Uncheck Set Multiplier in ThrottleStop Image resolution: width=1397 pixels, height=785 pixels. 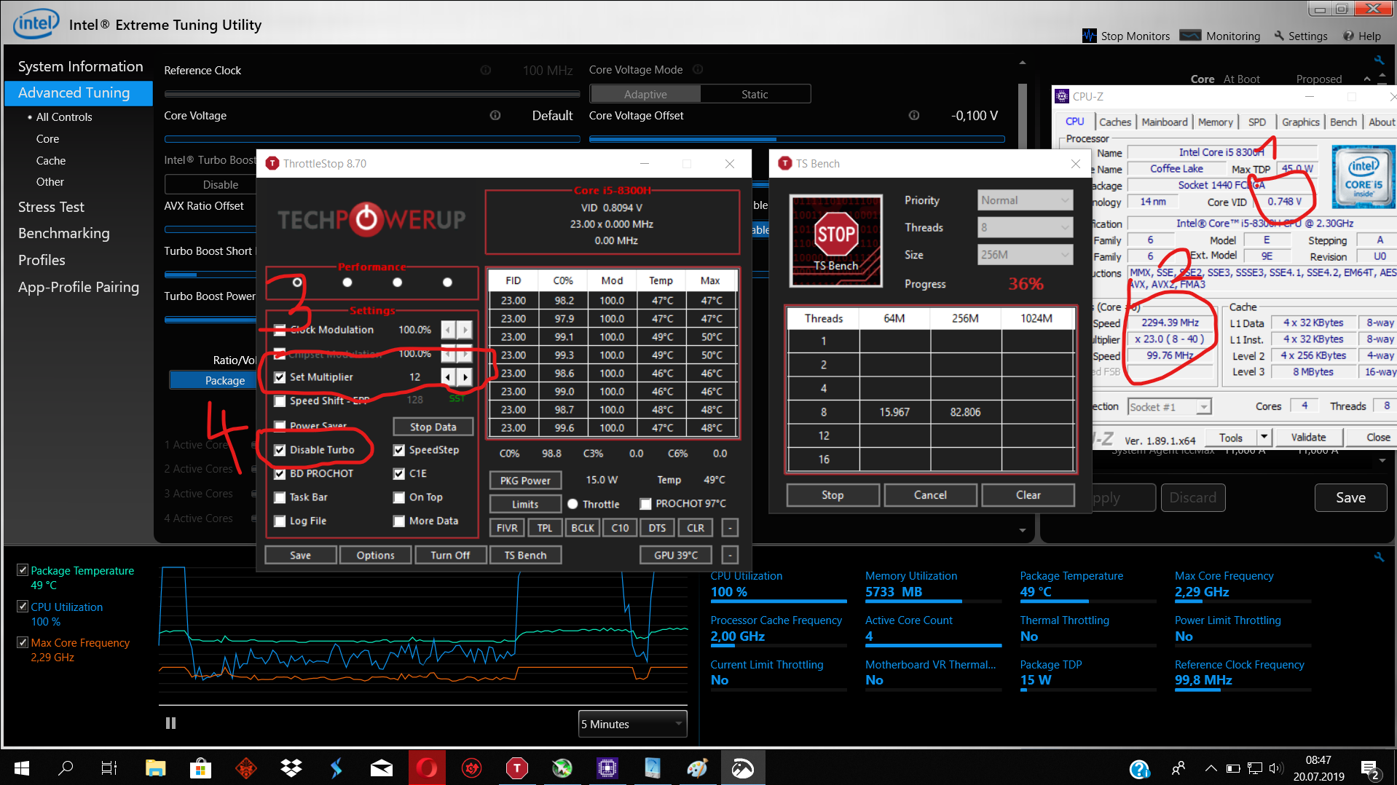coord(280,377)
